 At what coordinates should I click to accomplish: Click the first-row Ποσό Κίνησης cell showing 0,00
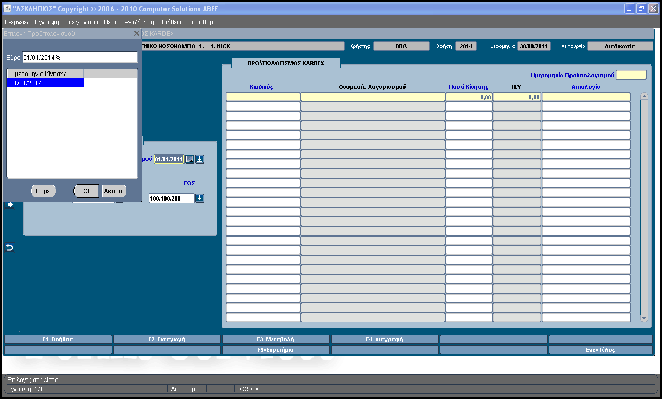pos(469,97)
